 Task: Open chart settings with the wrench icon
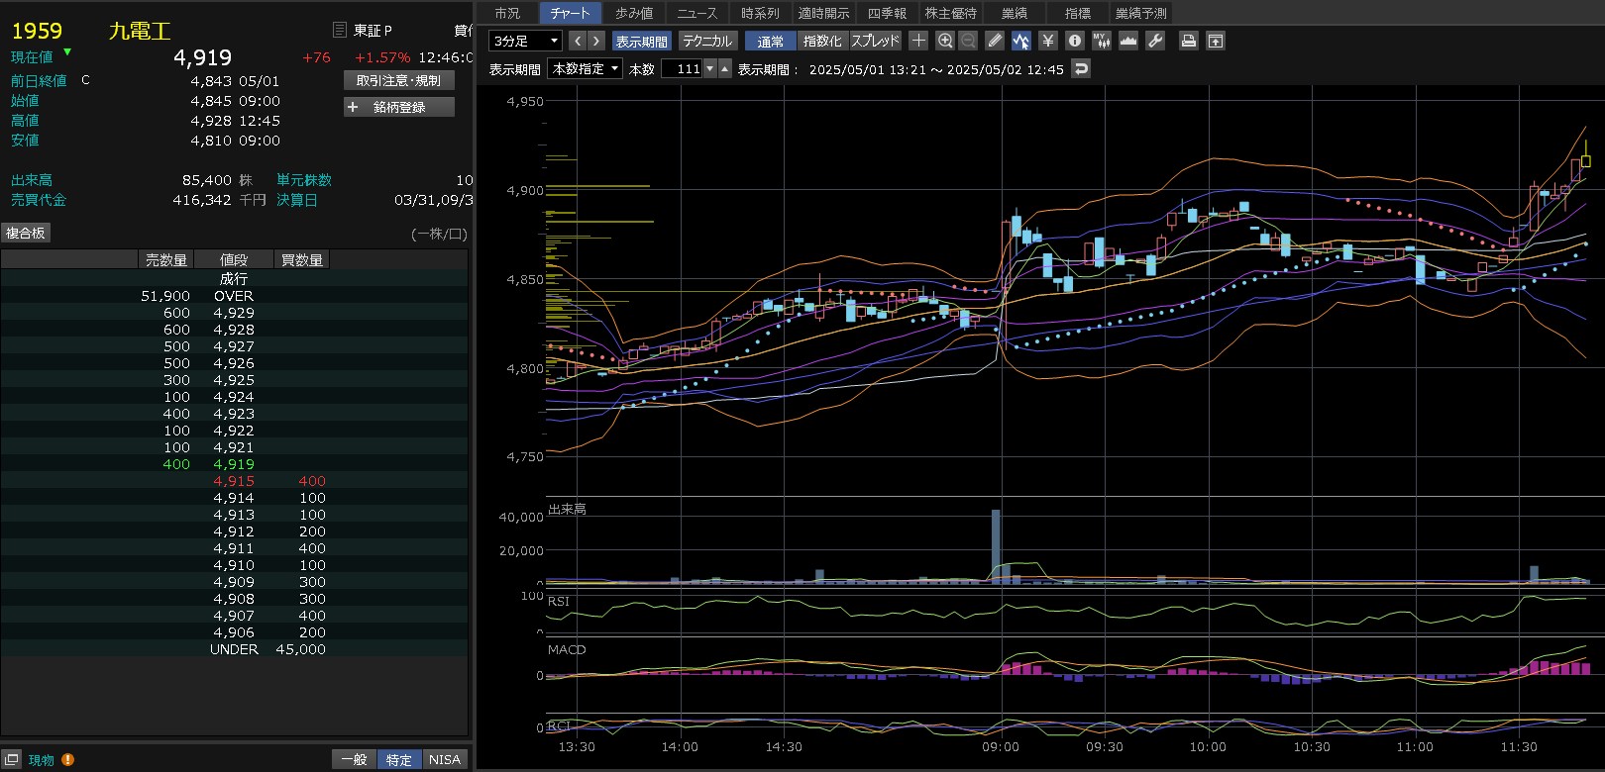(1155, 41)
